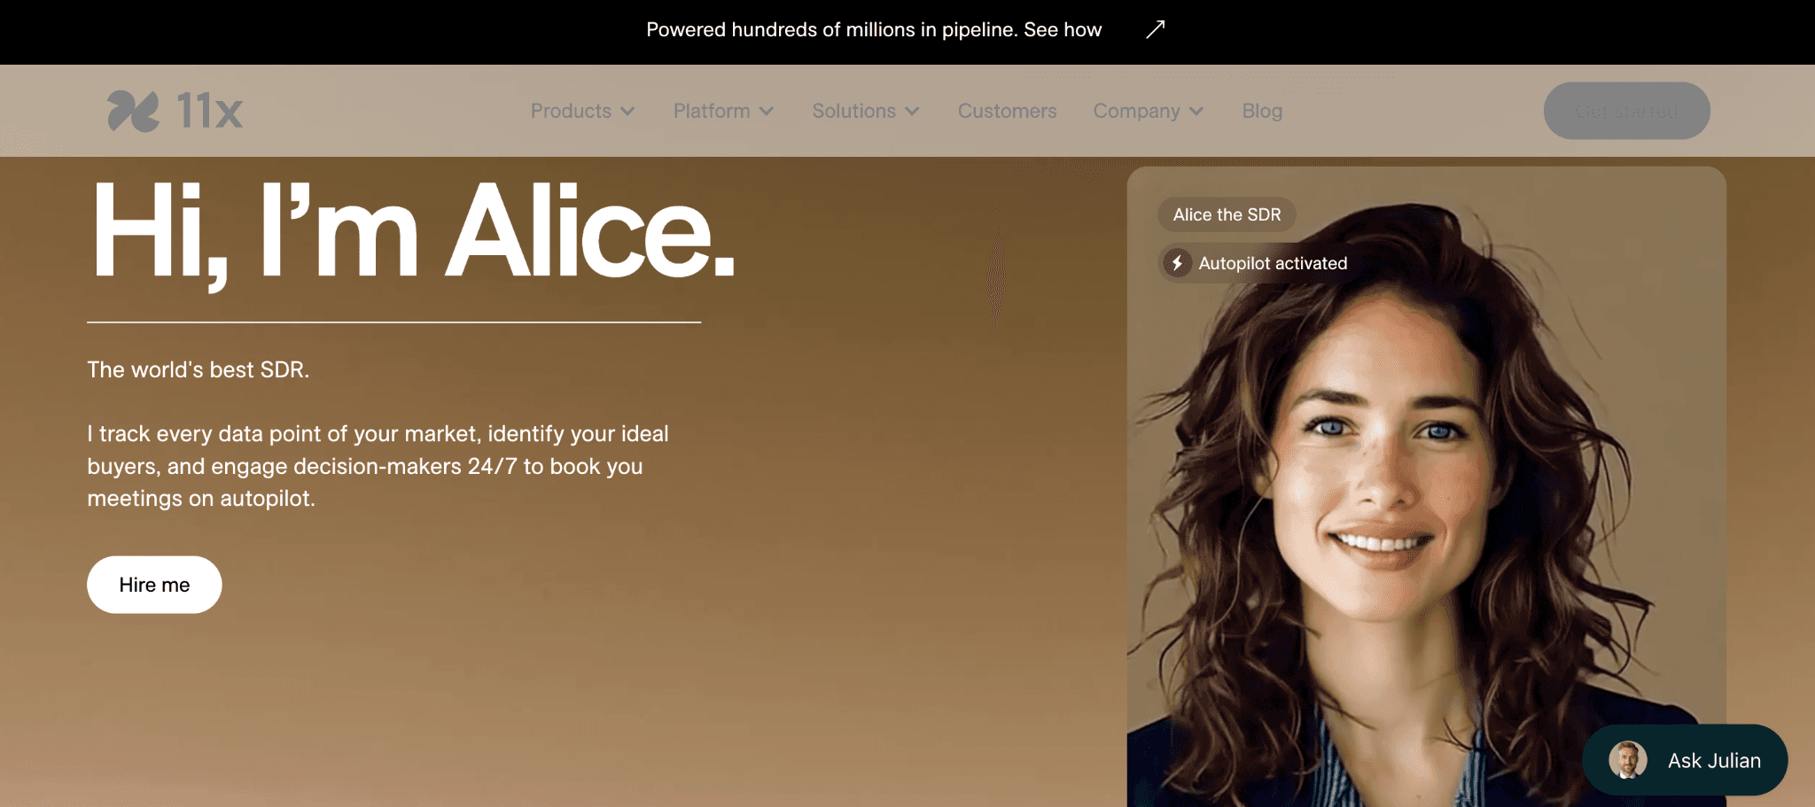Open the Customers nav item
The width and height of the screenshot is (1815, 807).
pyautogui.click(x=1007, y=111)
